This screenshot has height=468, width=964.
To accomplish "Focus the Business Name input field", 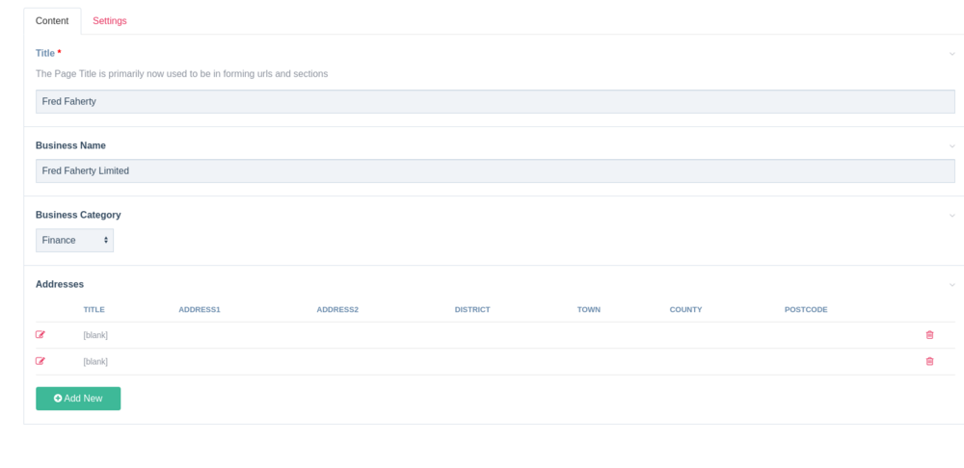I will (495, 170).
